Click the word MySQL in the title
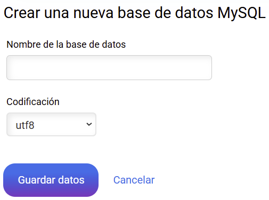This screenshot has height=200, width=269. coord(241,13)
